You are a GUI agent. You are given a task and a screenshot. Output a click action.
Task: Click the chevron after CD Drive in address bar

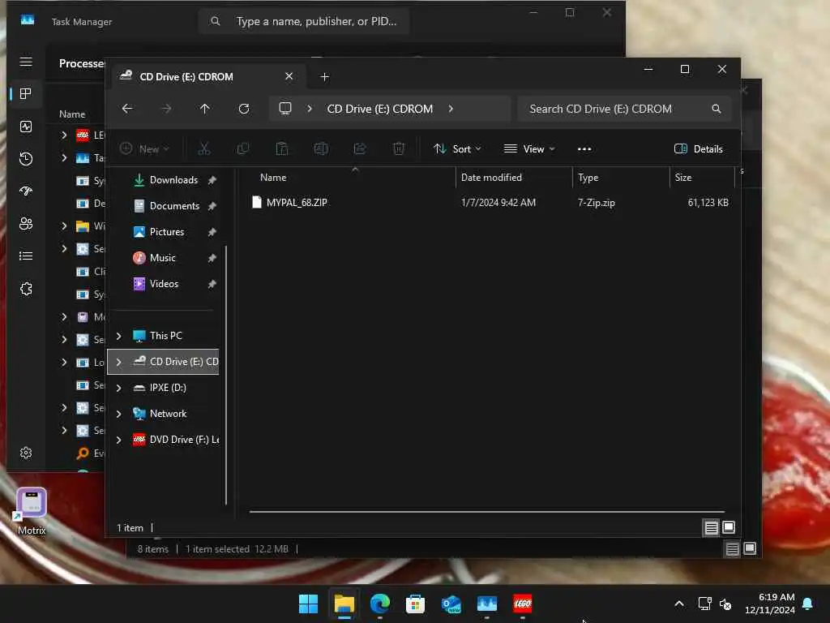(451, 109)
